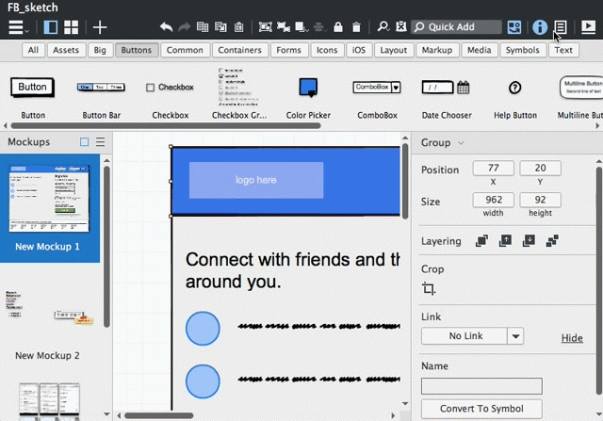This screenshot has height=421, width=603.
Task: Open the hamburger main menu
Action: coord(18,27)
